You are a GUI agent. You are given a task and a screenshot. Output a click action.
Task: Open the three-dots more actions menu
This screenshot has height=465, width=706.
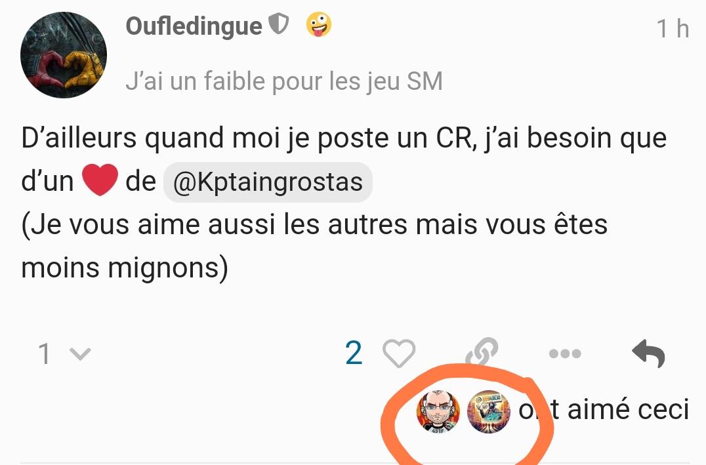click(x=565, y=354)
